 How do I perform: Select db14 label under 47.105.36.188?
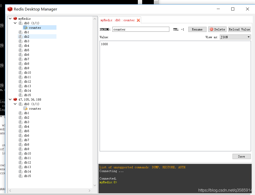point(27,172)
